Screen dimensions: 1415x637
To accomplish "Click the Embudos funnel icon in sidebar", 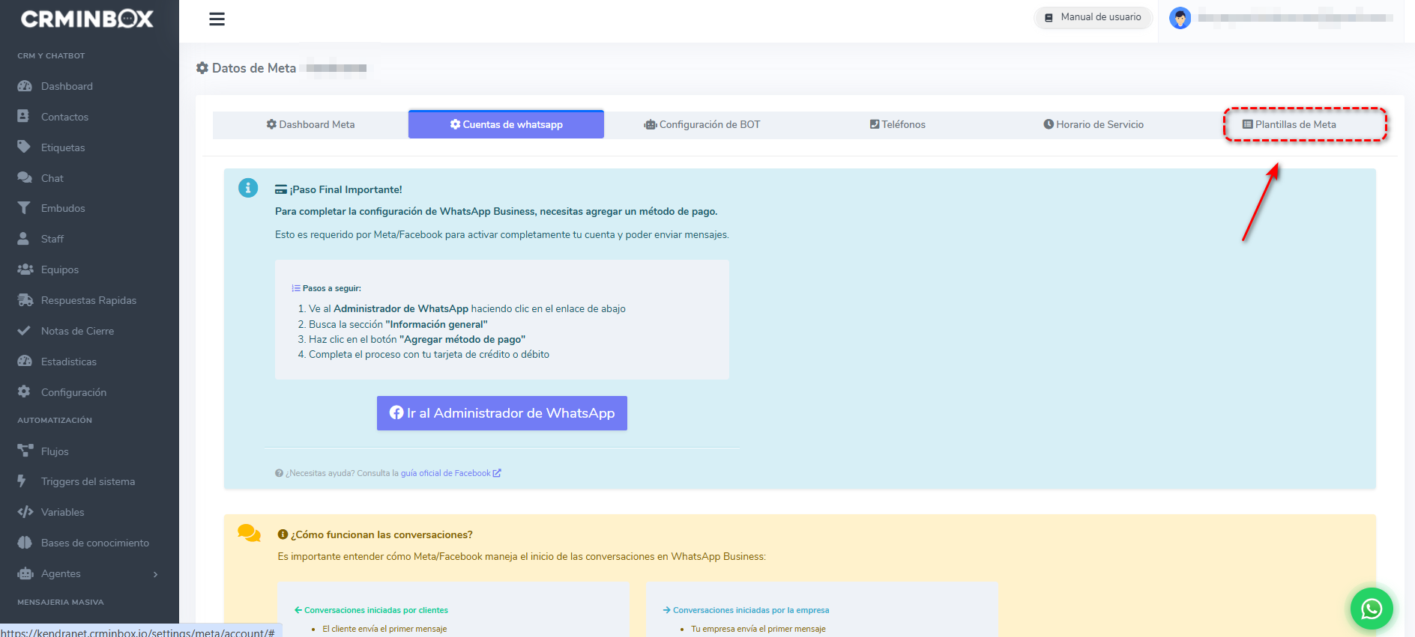I will [25, 208].
